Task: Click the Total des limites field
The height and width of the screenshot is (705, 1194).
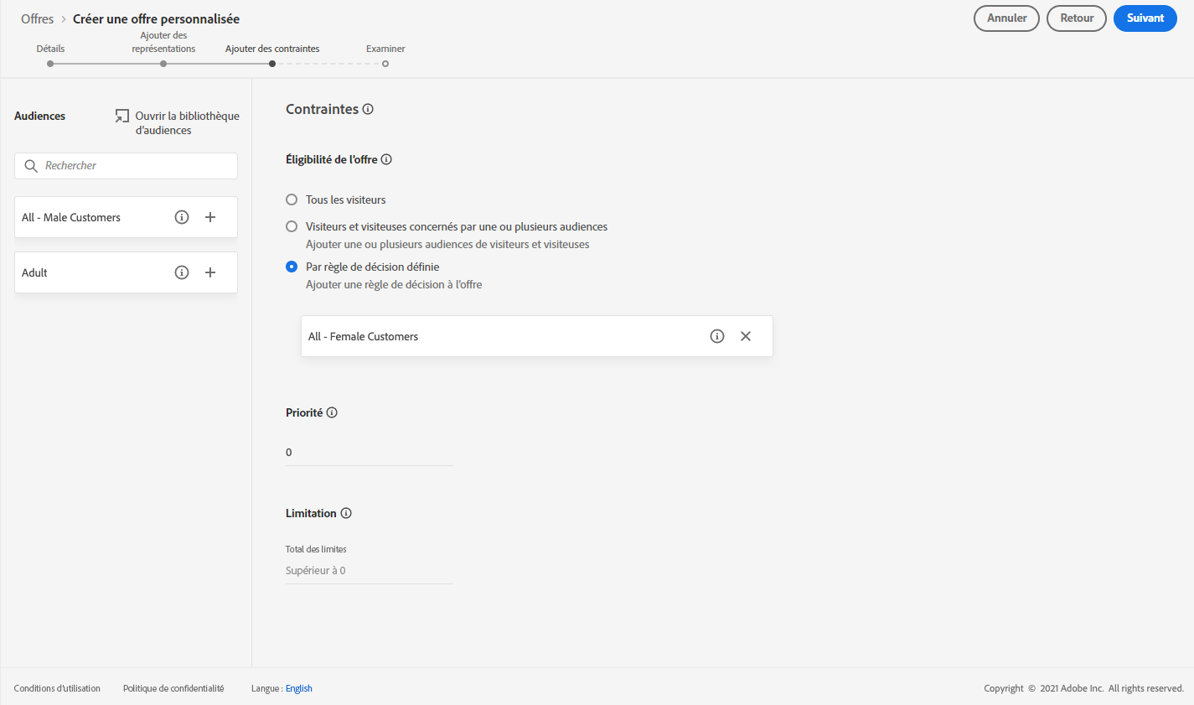Action: click(369, 570)
